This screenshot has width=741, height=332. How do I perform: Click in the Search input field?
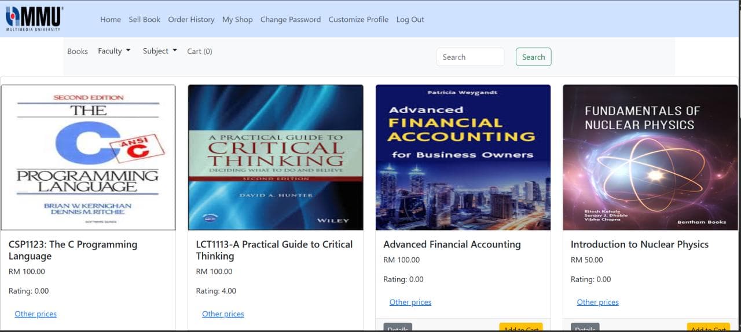[x=469, y=57]
